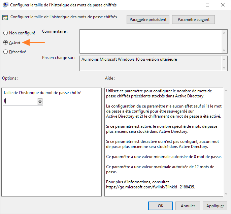This screenshot has height=214, width=231.
Task: Click the 'Commentaire :' label
Action: coord(55,31)
